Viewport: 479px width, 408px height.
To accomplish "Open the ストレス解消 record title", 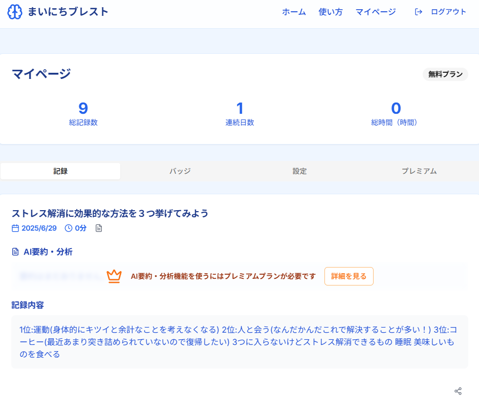I will 110,213.
